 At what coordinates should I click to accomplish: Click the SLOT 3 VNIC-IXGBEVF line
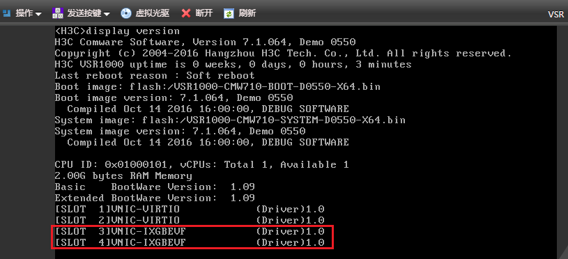(190, 231)
